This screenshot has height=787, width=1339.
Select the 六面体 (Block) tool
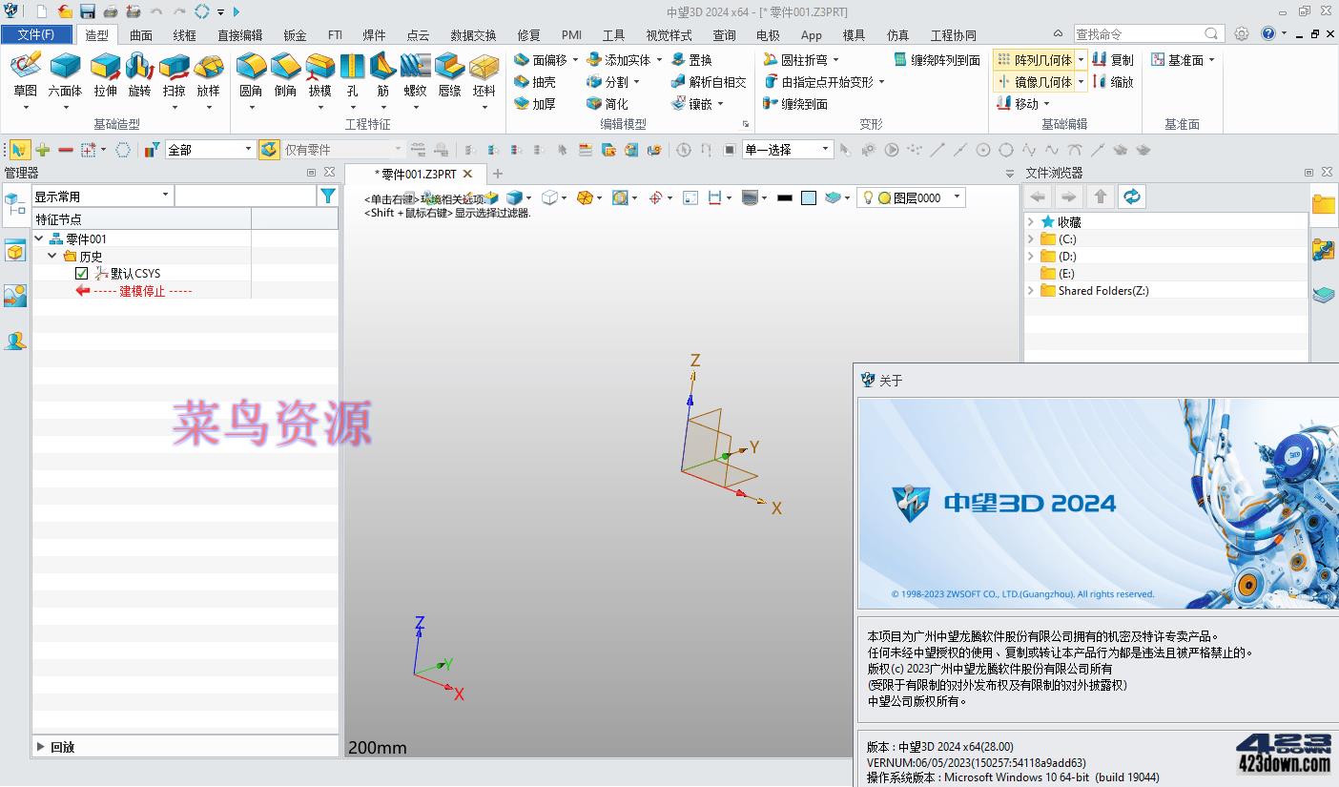[x=64, y=76]
